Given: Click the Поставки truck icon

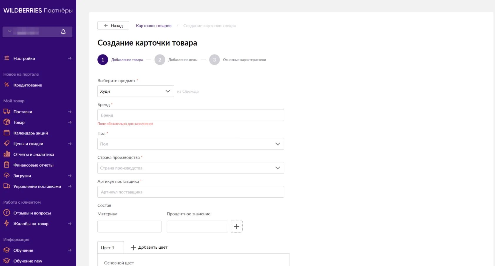Looking at the screenshot, I should (6, 112).
